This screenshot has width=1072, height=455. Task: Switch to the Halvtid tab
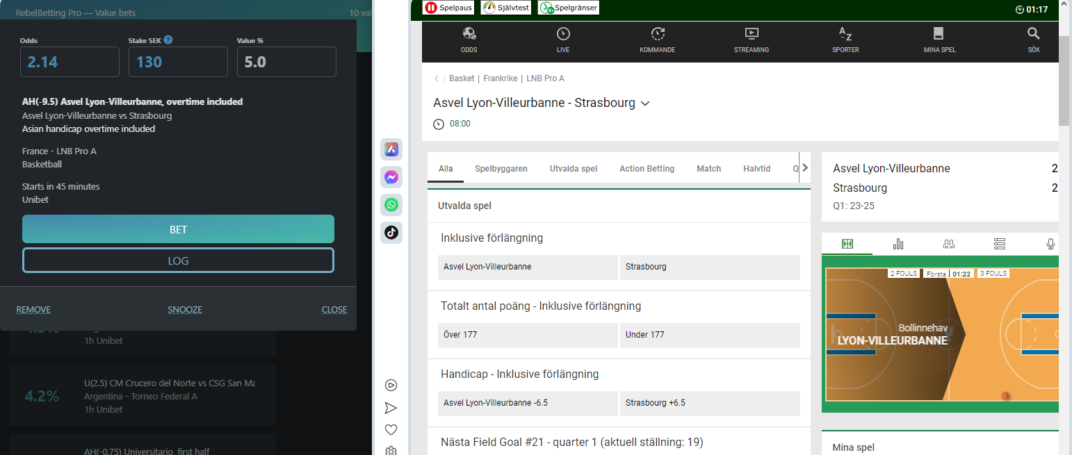(757, 168)
